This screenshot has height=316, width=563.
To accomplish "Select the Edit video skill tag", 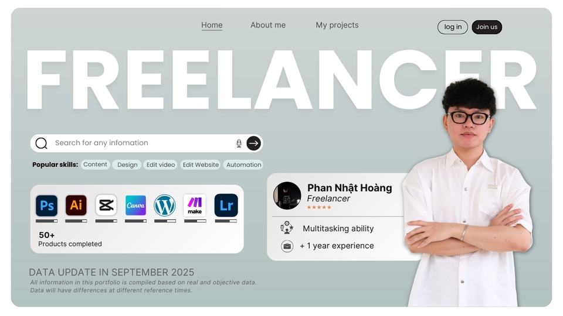I will pos(161,165).
